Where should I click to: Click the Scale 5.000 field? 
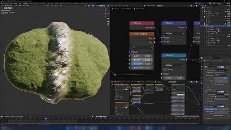(142, 56)
